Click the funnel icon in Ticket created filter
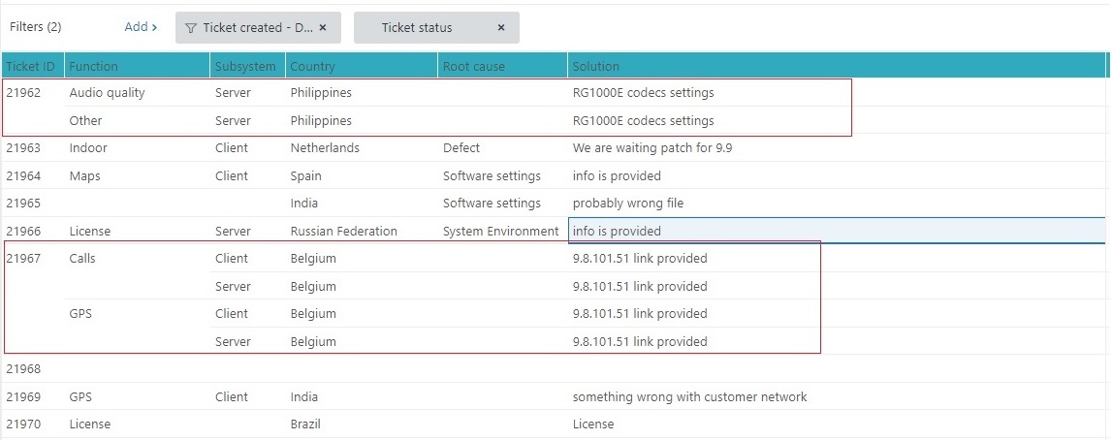This screenshot has width=1112, height=440. pyautogui.click(x=191, y=28)
